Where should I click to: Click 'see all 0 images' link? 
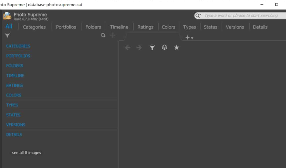pos(27,153)
